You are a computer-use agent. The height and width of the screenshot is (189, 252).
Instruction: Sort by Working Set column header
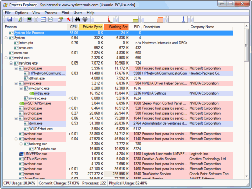(117, 27)
